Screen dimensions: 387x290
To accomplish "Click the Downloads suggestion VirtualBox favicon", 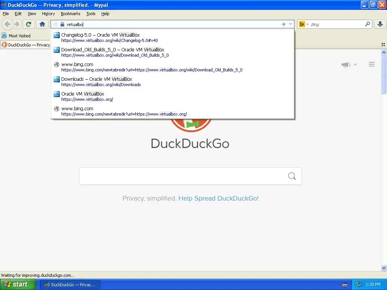I will [x=57, y=79].
